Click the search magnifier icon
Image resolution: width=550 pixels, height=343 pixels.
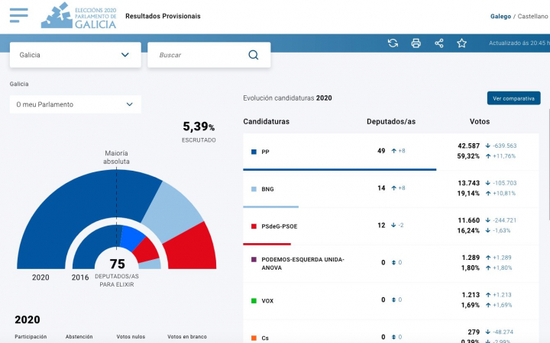tap(254, 55)
